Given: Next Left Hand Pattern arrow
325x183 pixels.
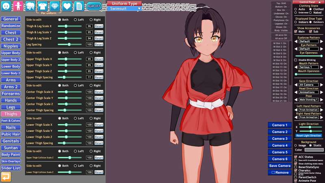Looking at the screenshot, I should [321, 110].
